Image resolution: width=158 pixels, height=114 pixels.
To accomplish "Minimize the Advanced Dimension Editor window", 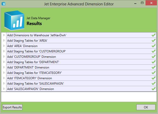I will [x=135, y=3].
